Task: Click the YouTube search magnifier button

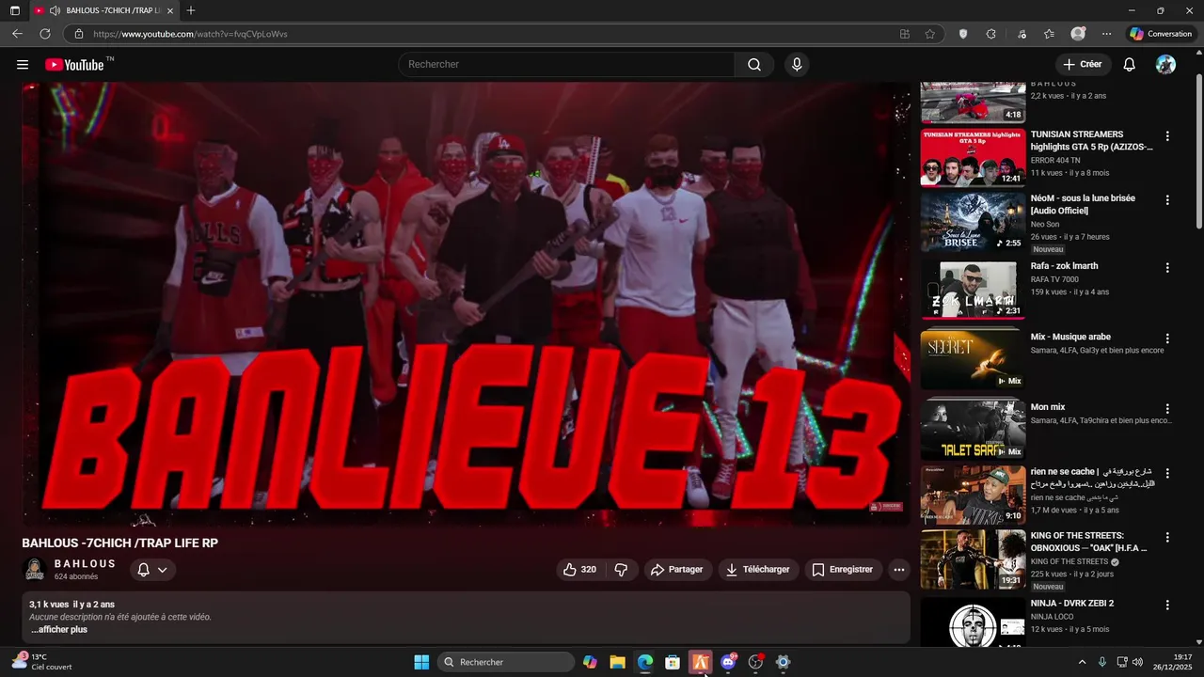Action: pyautogui.click(x=754, y=65)
